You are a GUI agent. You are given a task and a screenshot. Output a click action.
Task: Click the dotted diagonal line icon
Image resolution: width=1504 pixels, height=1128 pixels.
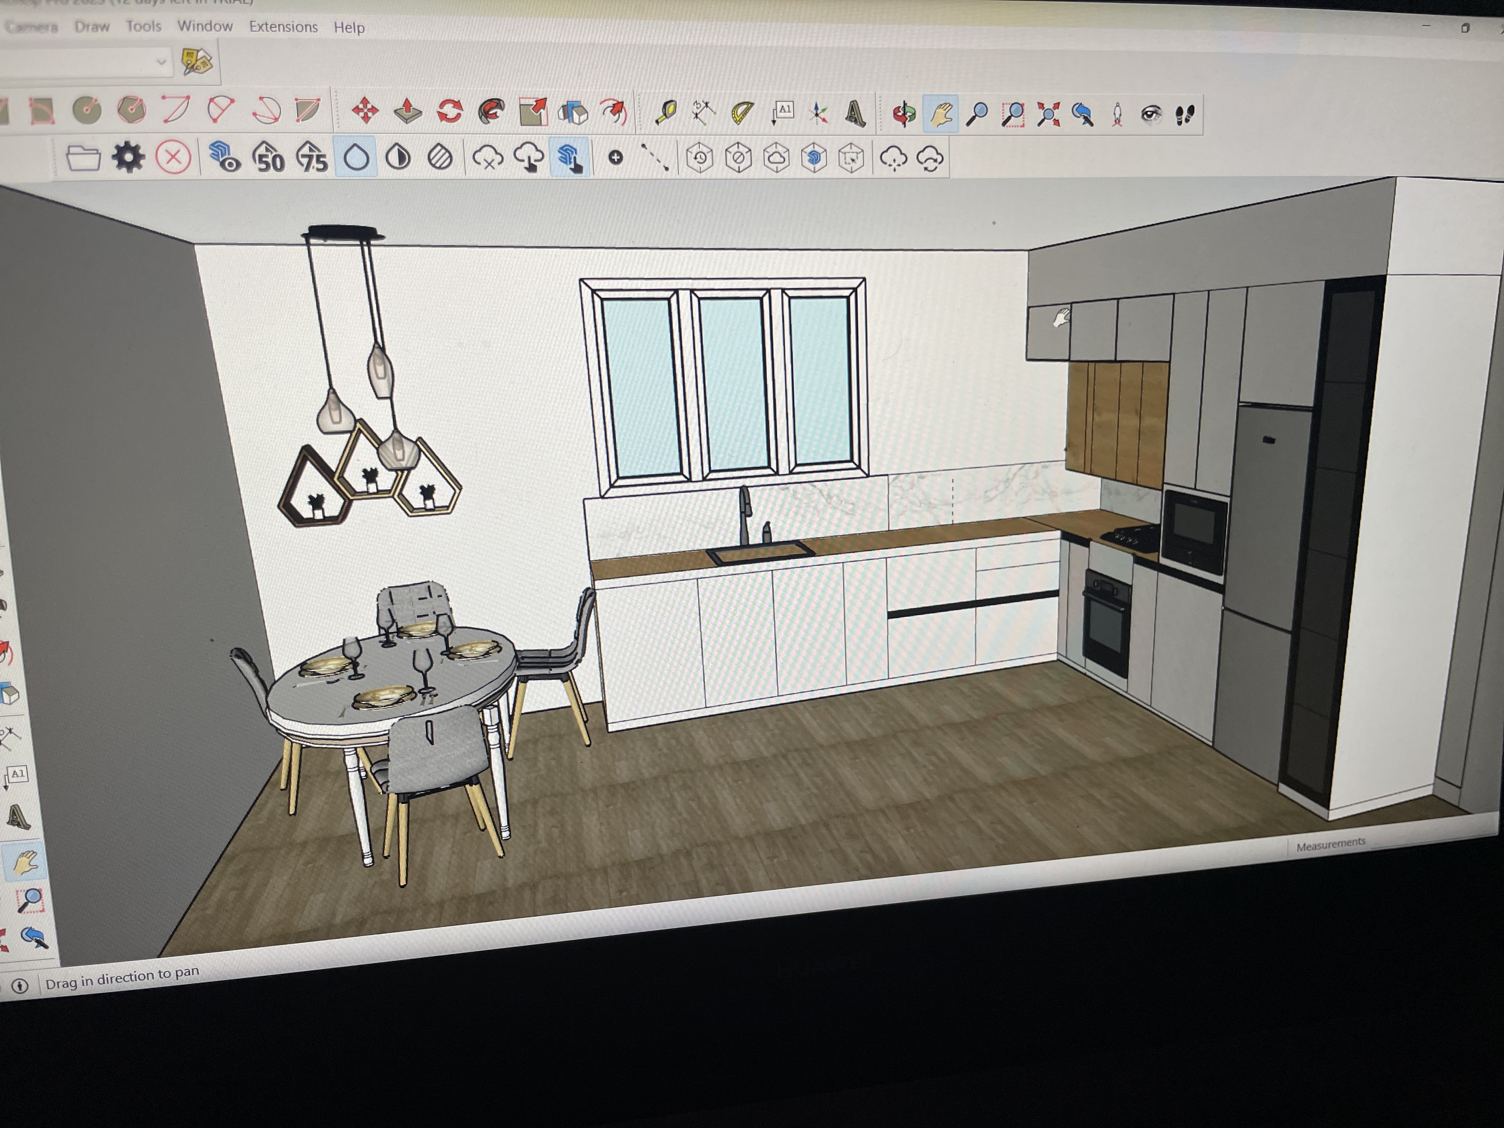[654, 157]
